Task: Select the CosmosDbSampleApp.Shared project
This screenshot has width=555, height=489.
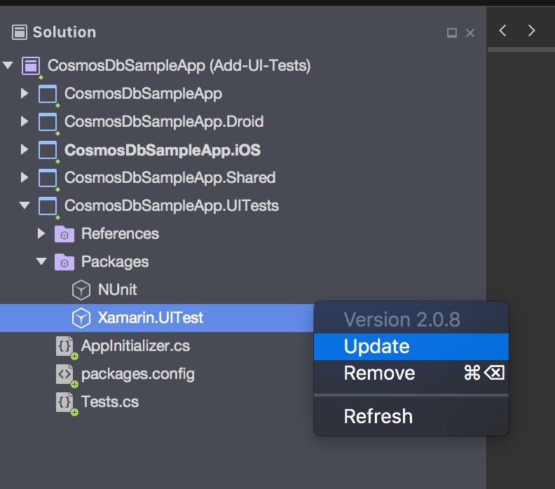Action: [170, 178]
